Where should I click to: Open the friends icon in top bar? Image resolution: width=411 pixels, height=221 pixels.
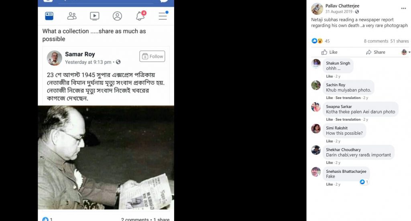coord(72,16)
